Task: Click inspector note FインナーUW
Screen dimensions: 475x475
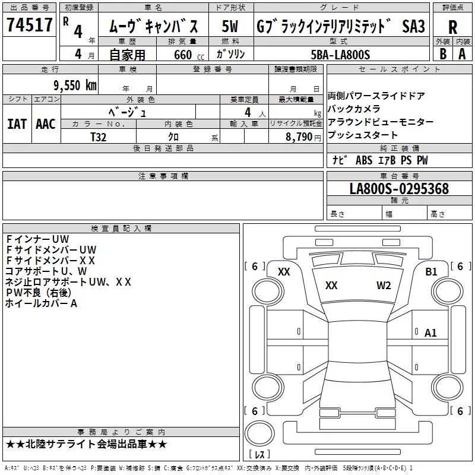Action: point(37,239)
